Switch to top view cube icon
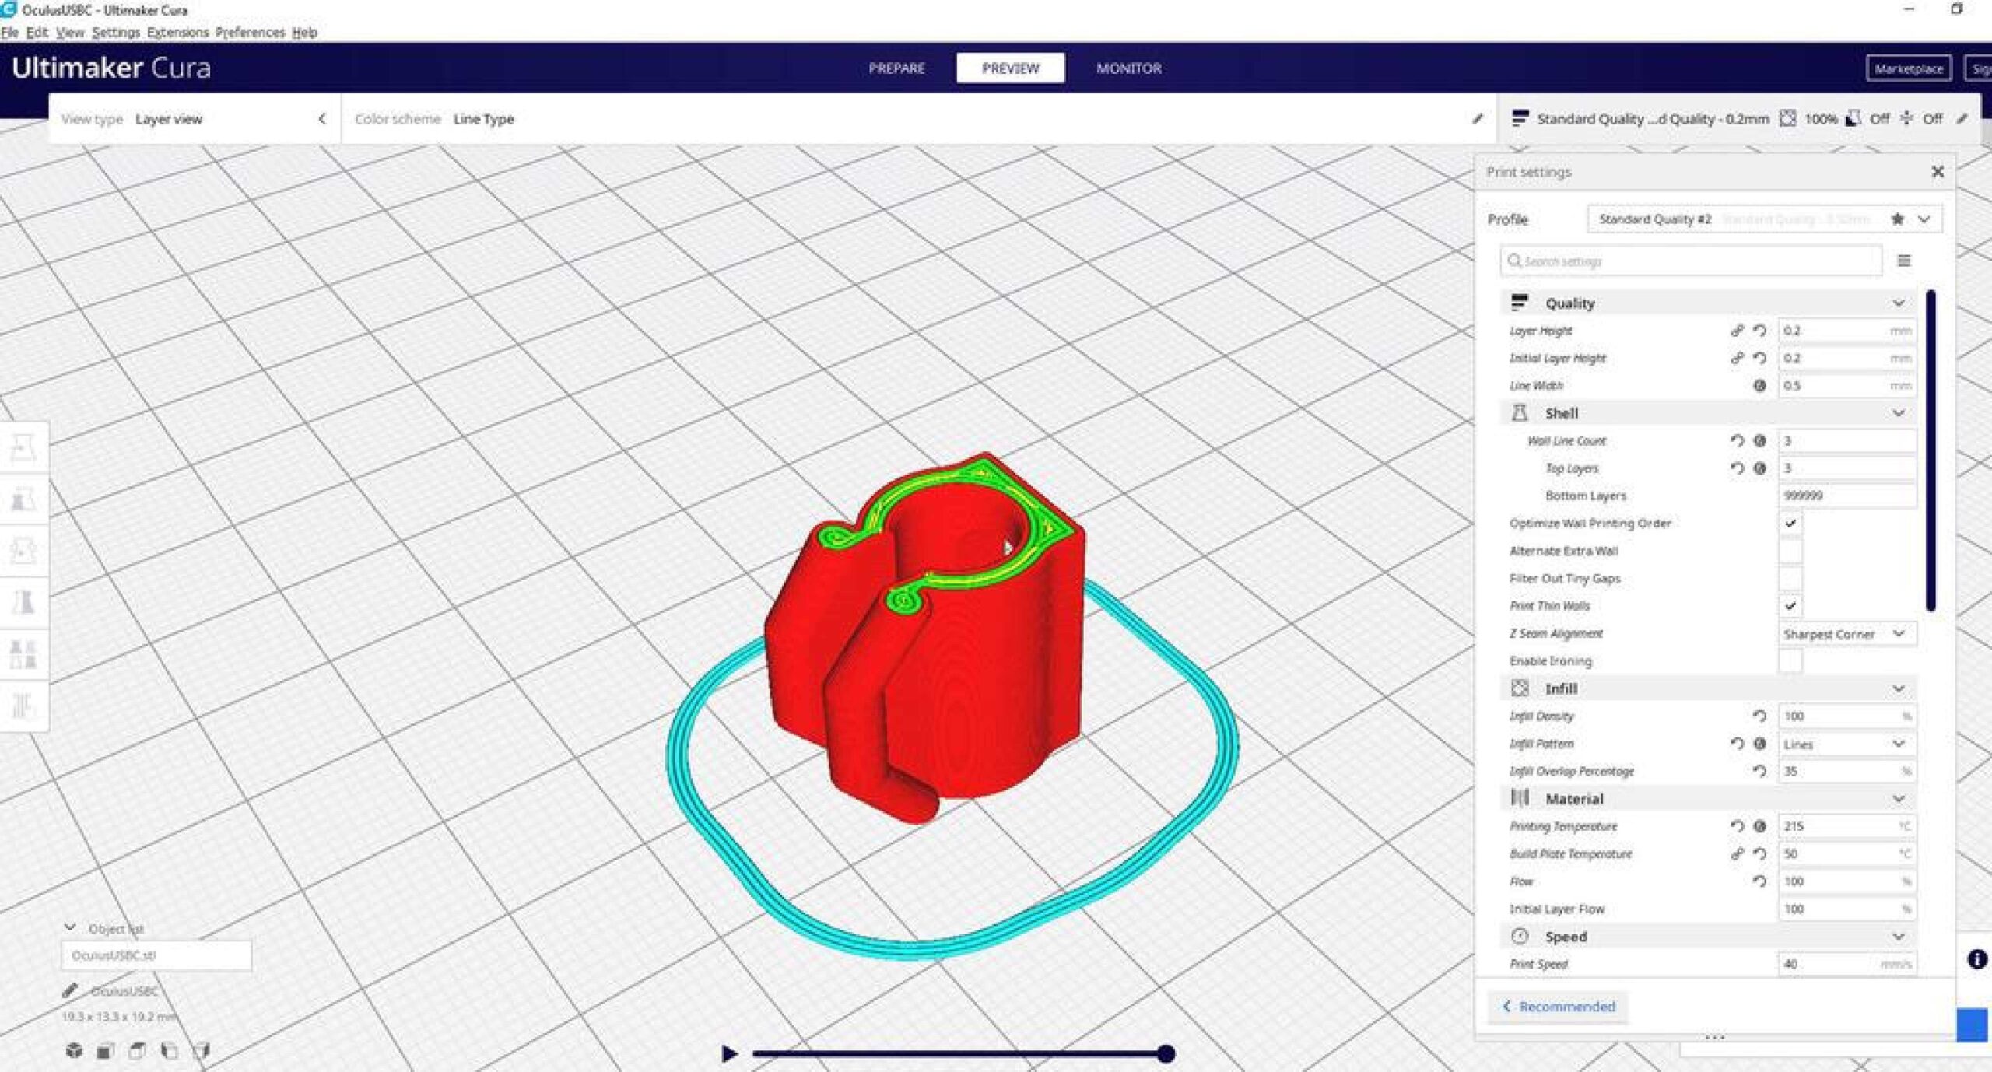Image resolution: width=1992 pixels, height=1072 pixels. point(137,1051)
